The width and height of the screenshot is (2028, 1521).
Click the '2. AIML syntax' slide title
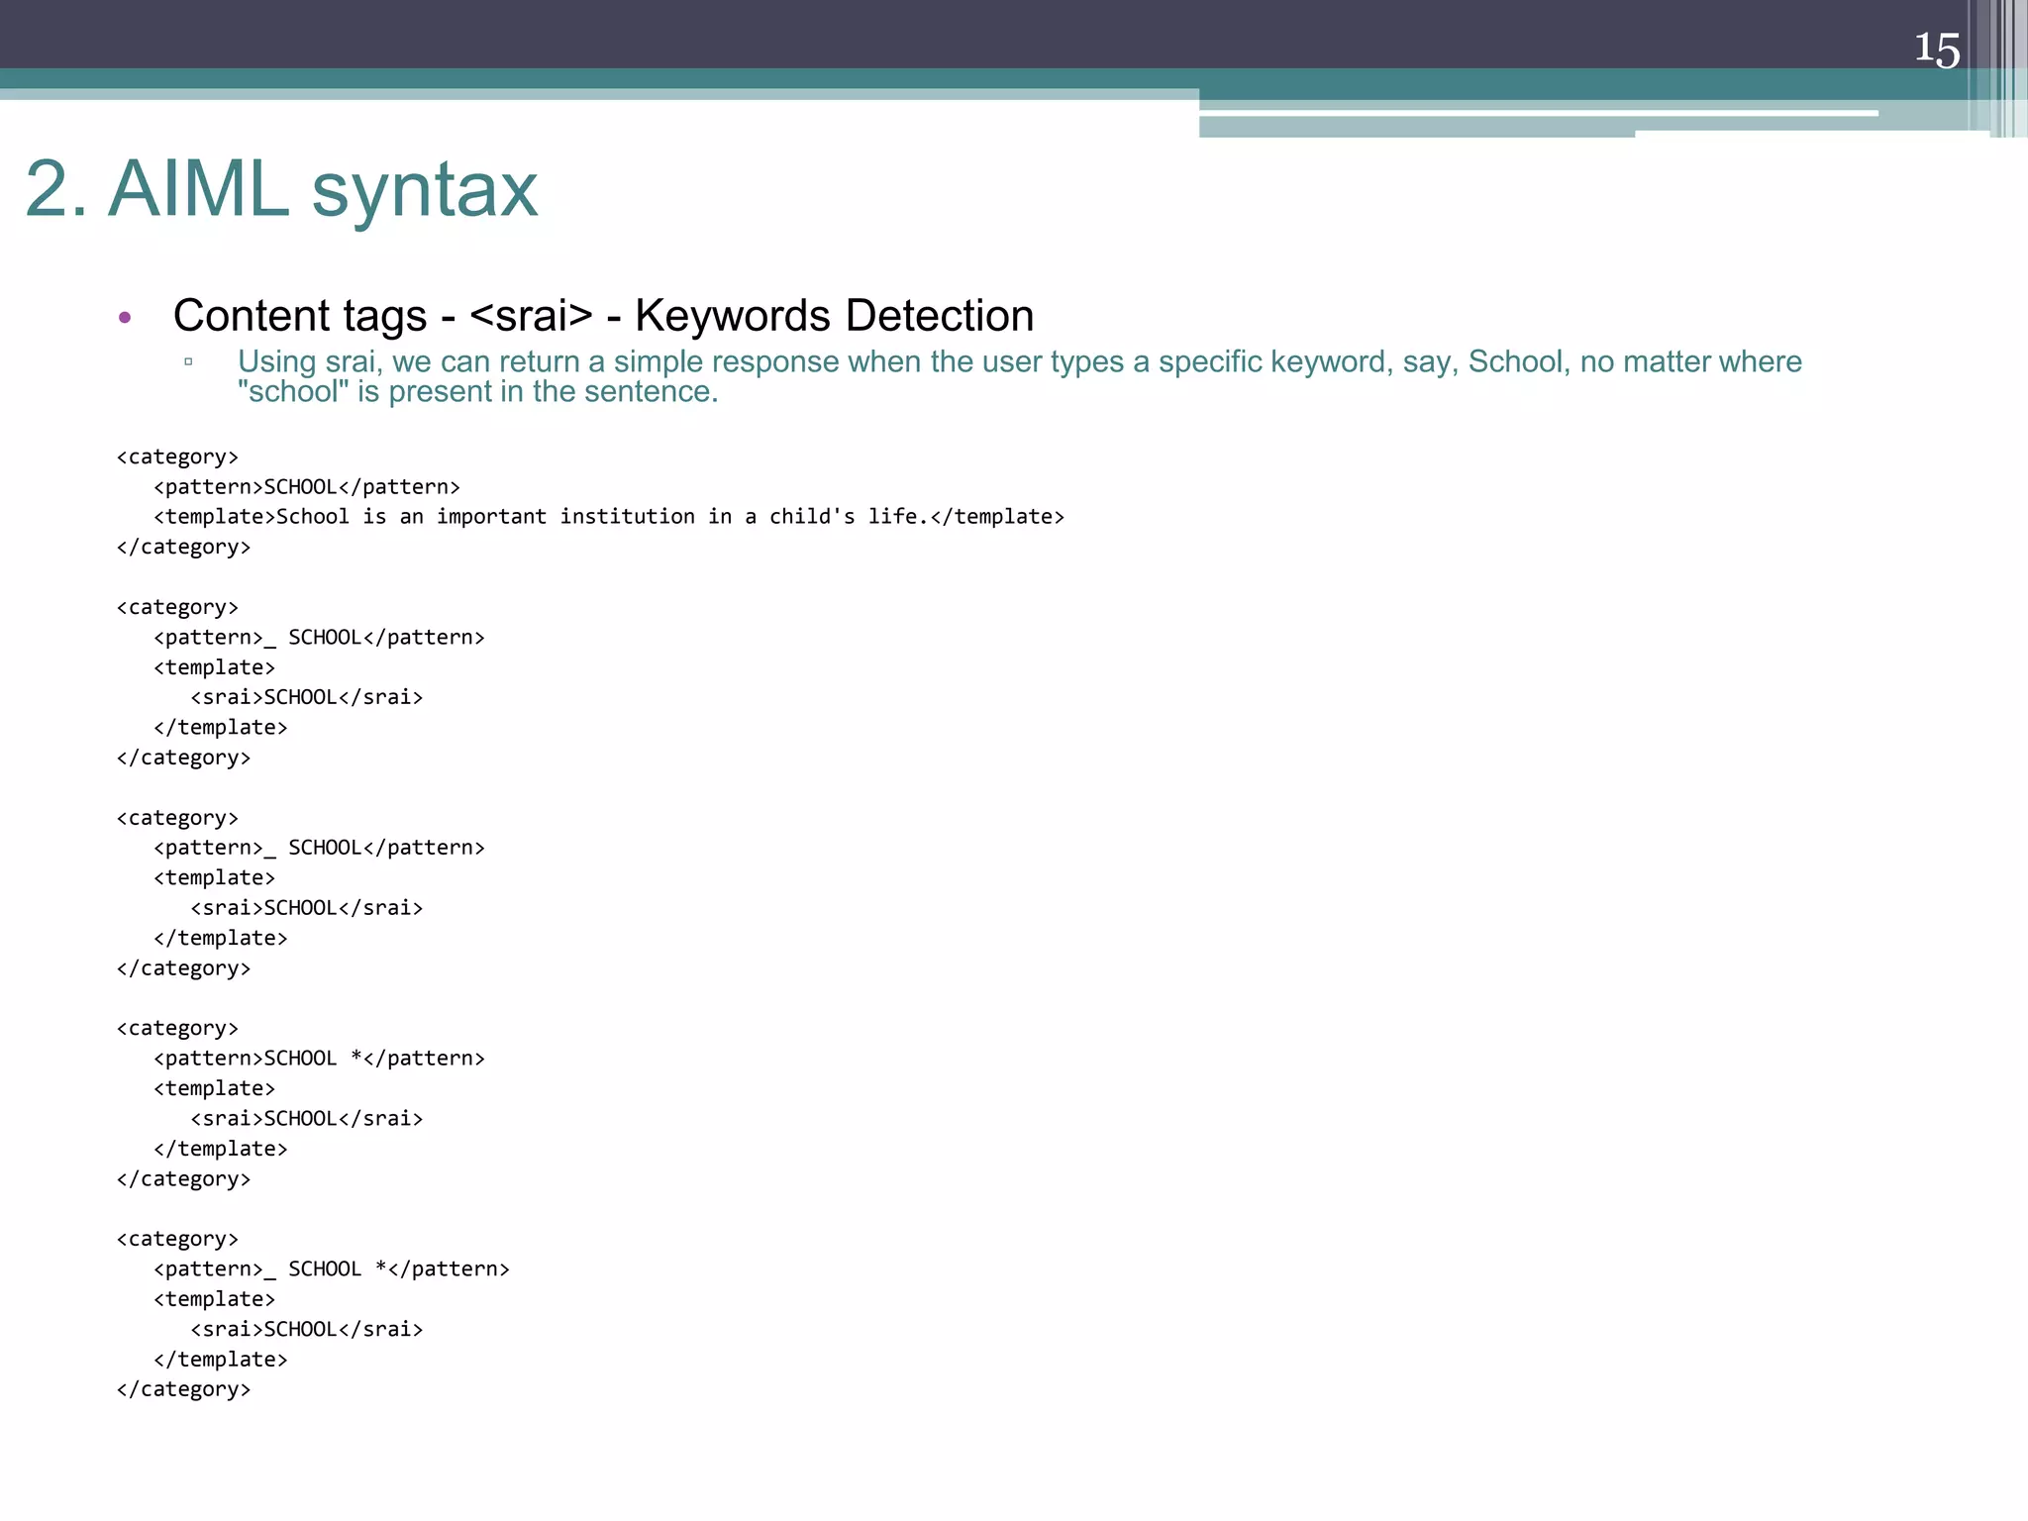click(281, 189)
